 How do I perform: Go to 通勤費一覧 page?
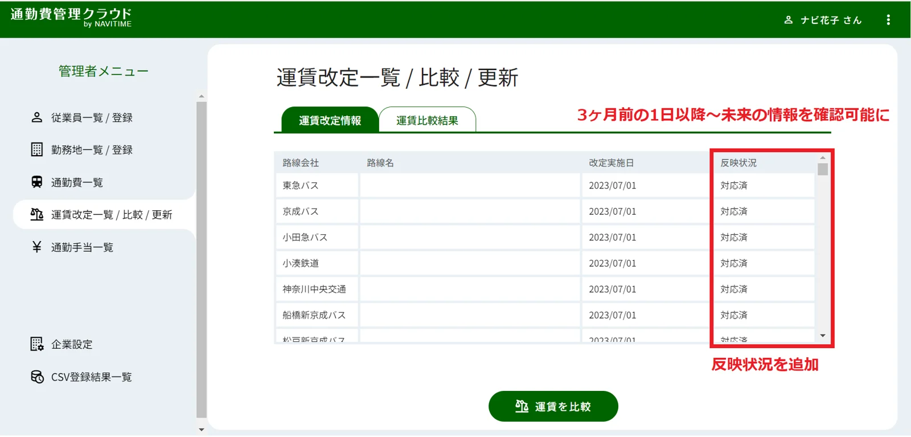click(77, 182)
